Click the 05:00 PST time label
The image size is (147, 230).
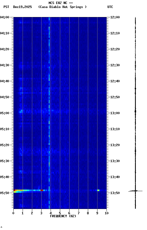pyautogui.click(x=5, y=113)
